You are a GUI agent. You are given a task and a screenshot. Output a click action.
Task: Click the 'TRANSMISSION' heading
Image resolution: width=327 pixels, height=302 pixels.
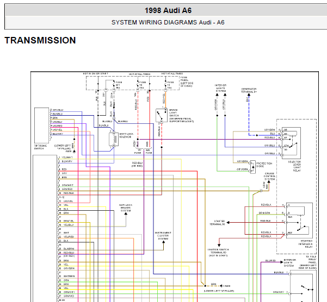pyautogui.click(x=40, y=40)
